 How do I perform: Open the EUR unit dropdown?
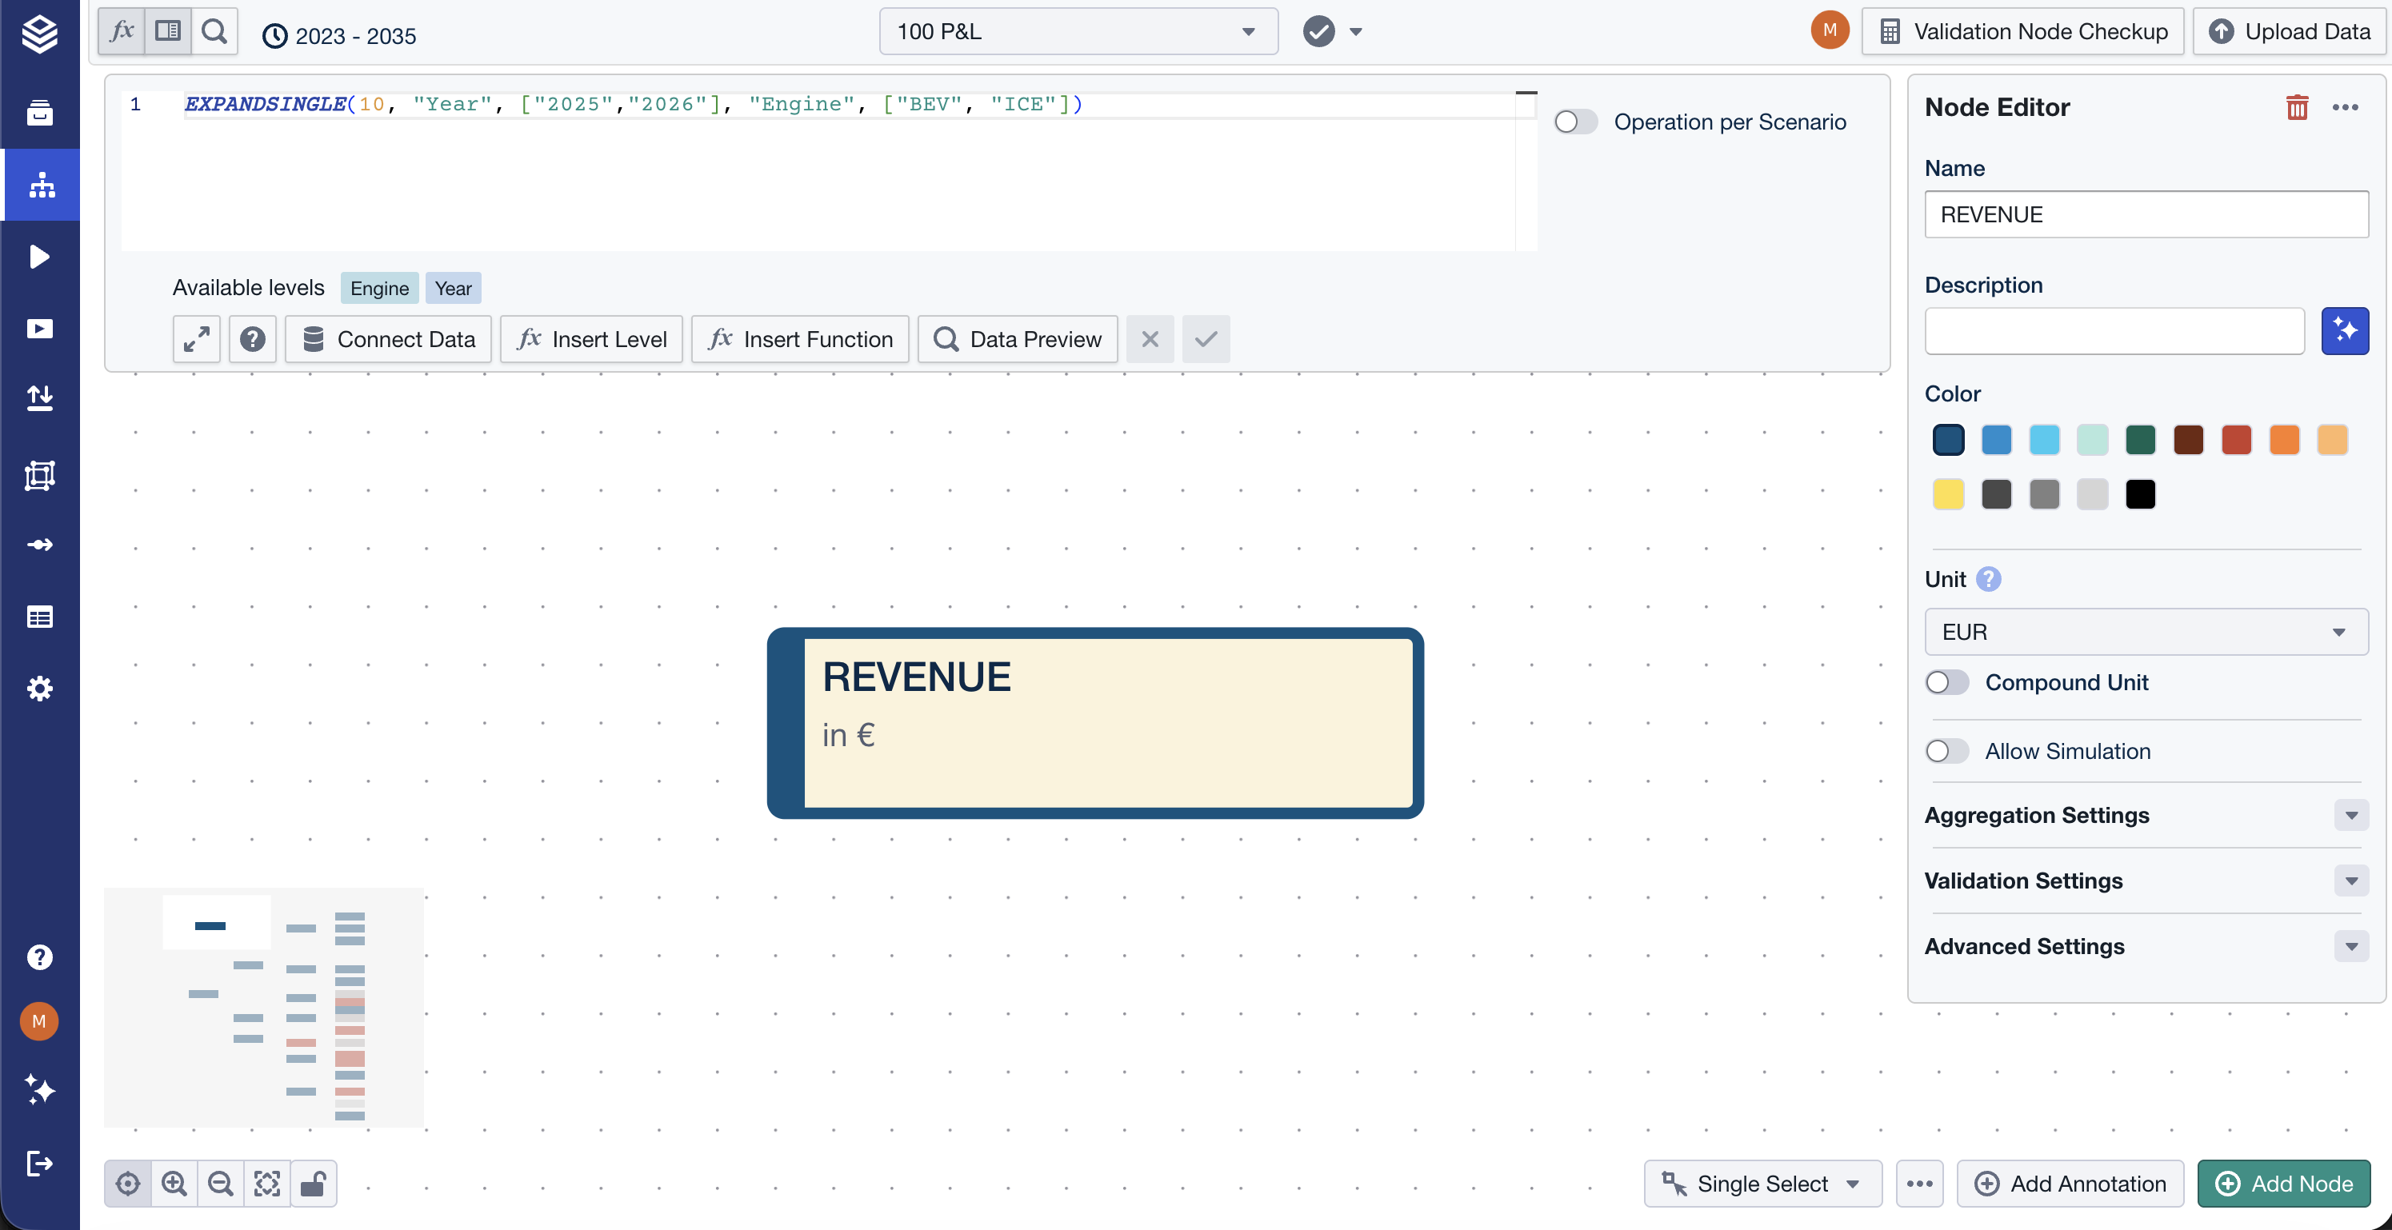[2145, 632]
